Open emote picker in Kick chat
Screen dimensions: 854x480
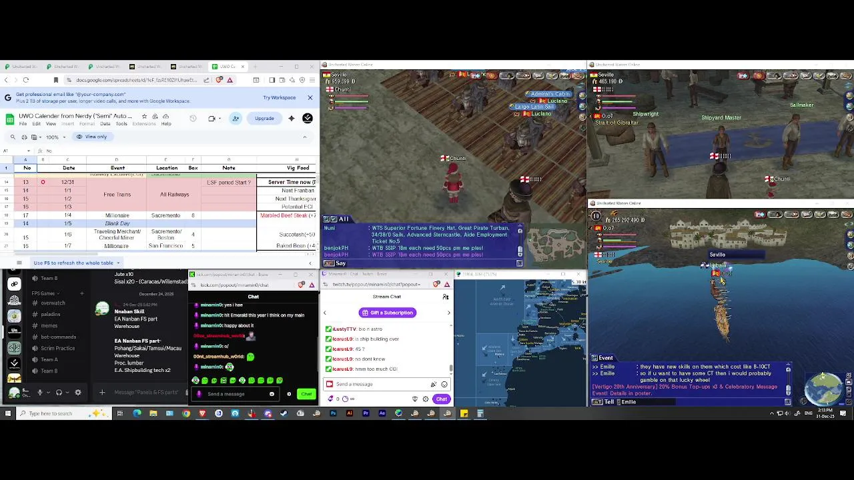272,394
